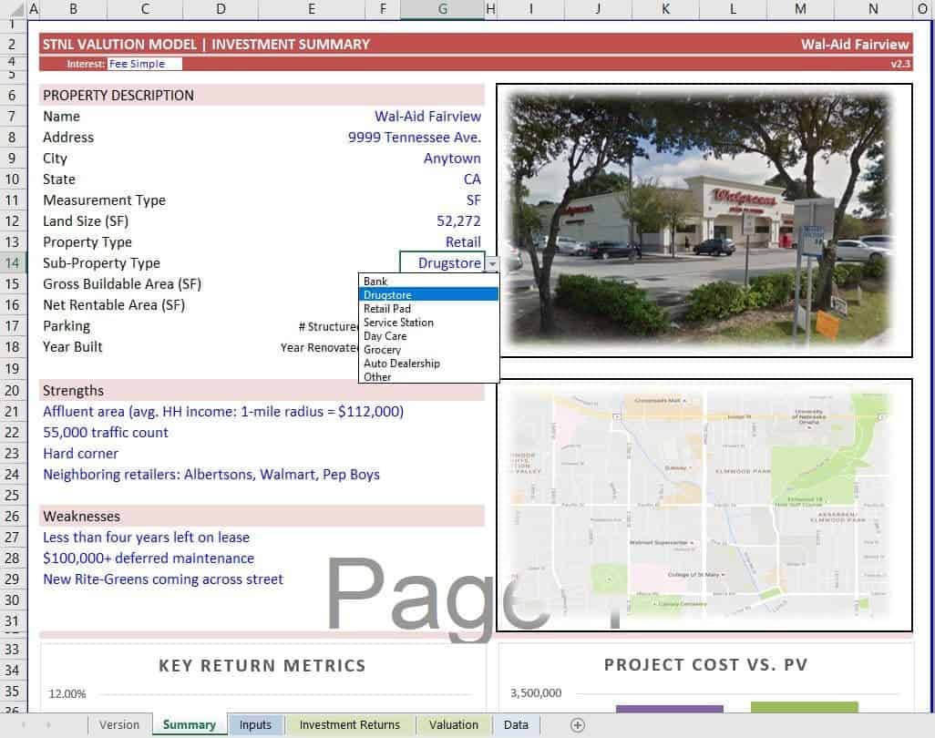Switch to the Version sheet tab
The height and width of the screenshot is (738, 935).
coord(119,725)
